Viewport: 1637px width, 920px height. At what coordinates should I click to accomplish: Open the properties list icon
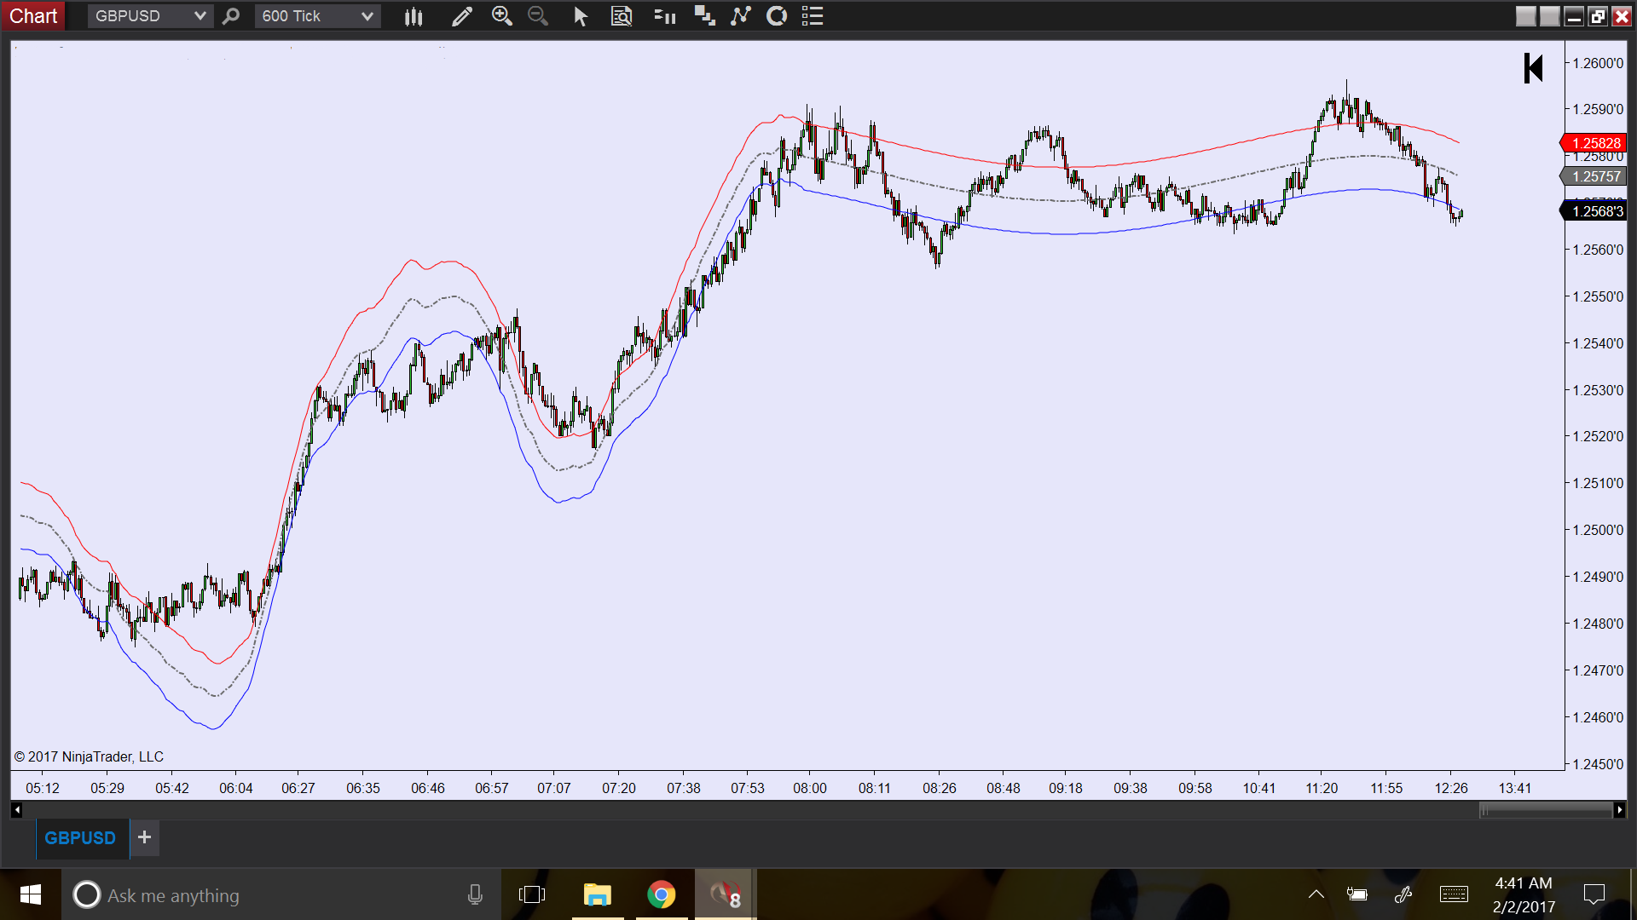coord(813,16)
